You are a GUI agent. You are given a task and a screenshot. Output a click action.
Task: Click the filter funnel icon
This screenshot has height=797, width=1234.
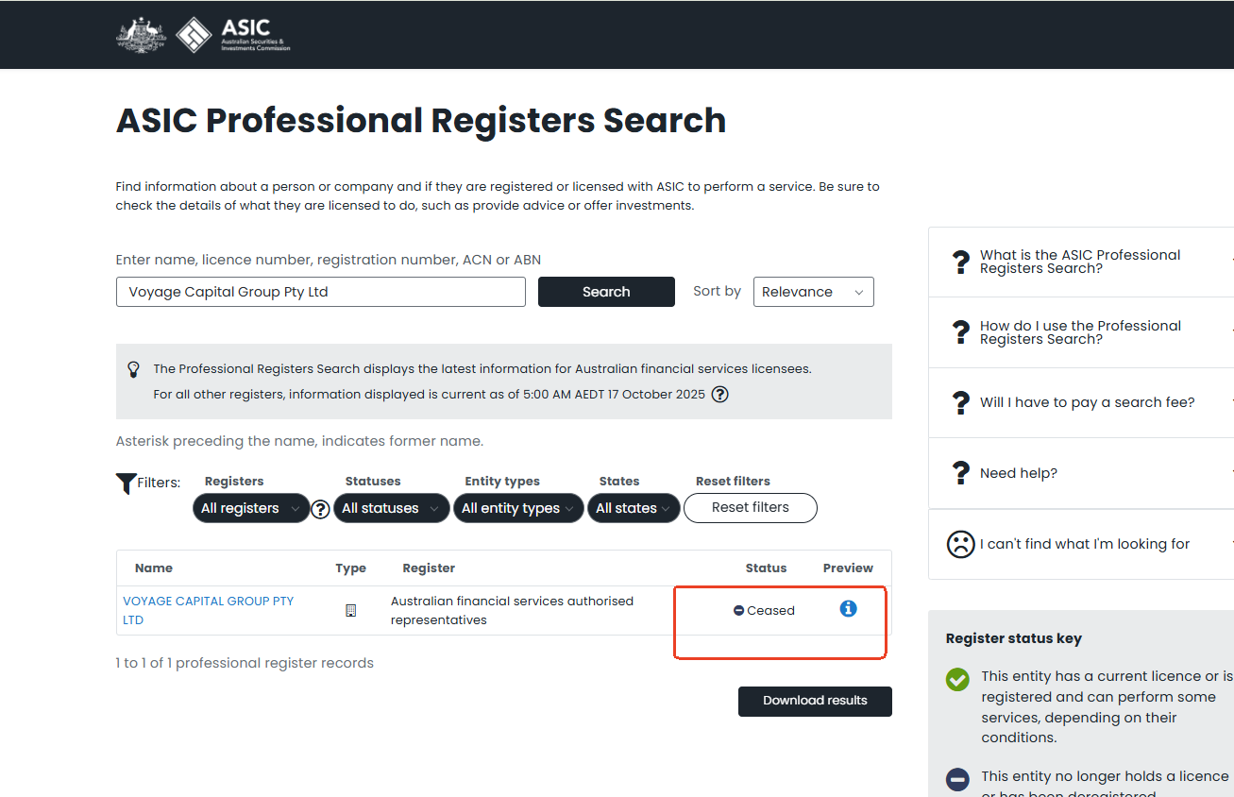126,483
